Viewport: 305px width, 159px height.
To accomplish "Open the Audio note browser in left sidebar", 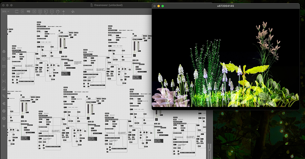I will click(x=4, y=74).
